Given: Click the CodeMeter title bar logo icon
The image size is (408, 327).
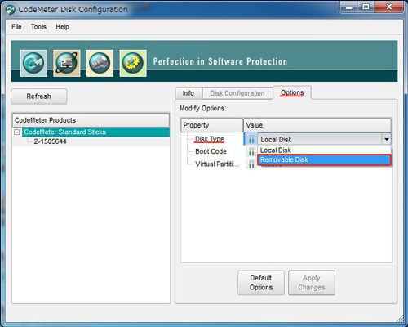Looking at the screenshot, I should pyautogui.click(x=11, y=10).
